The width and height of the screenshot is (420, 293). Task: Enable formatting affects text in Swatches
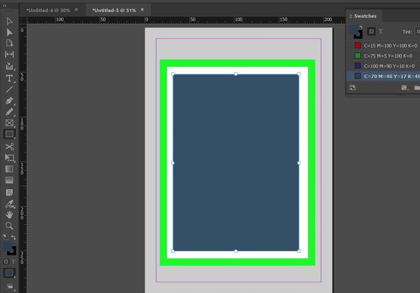(x=381, y=32)
